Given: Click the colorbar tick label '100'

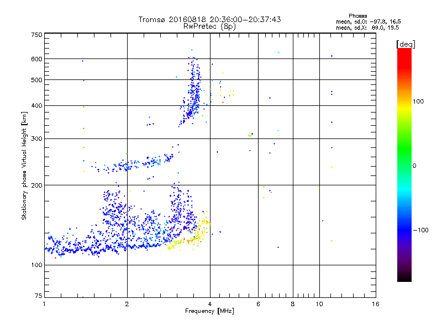Looking at the screenshot, I should 418,102.
